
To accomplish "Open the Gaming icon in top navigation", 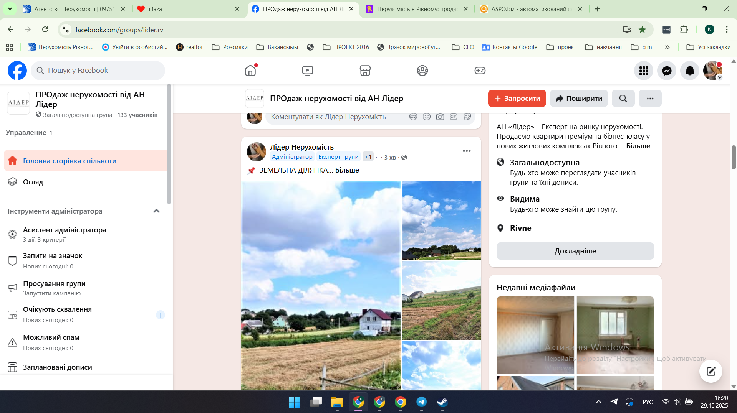I will 480,71.
